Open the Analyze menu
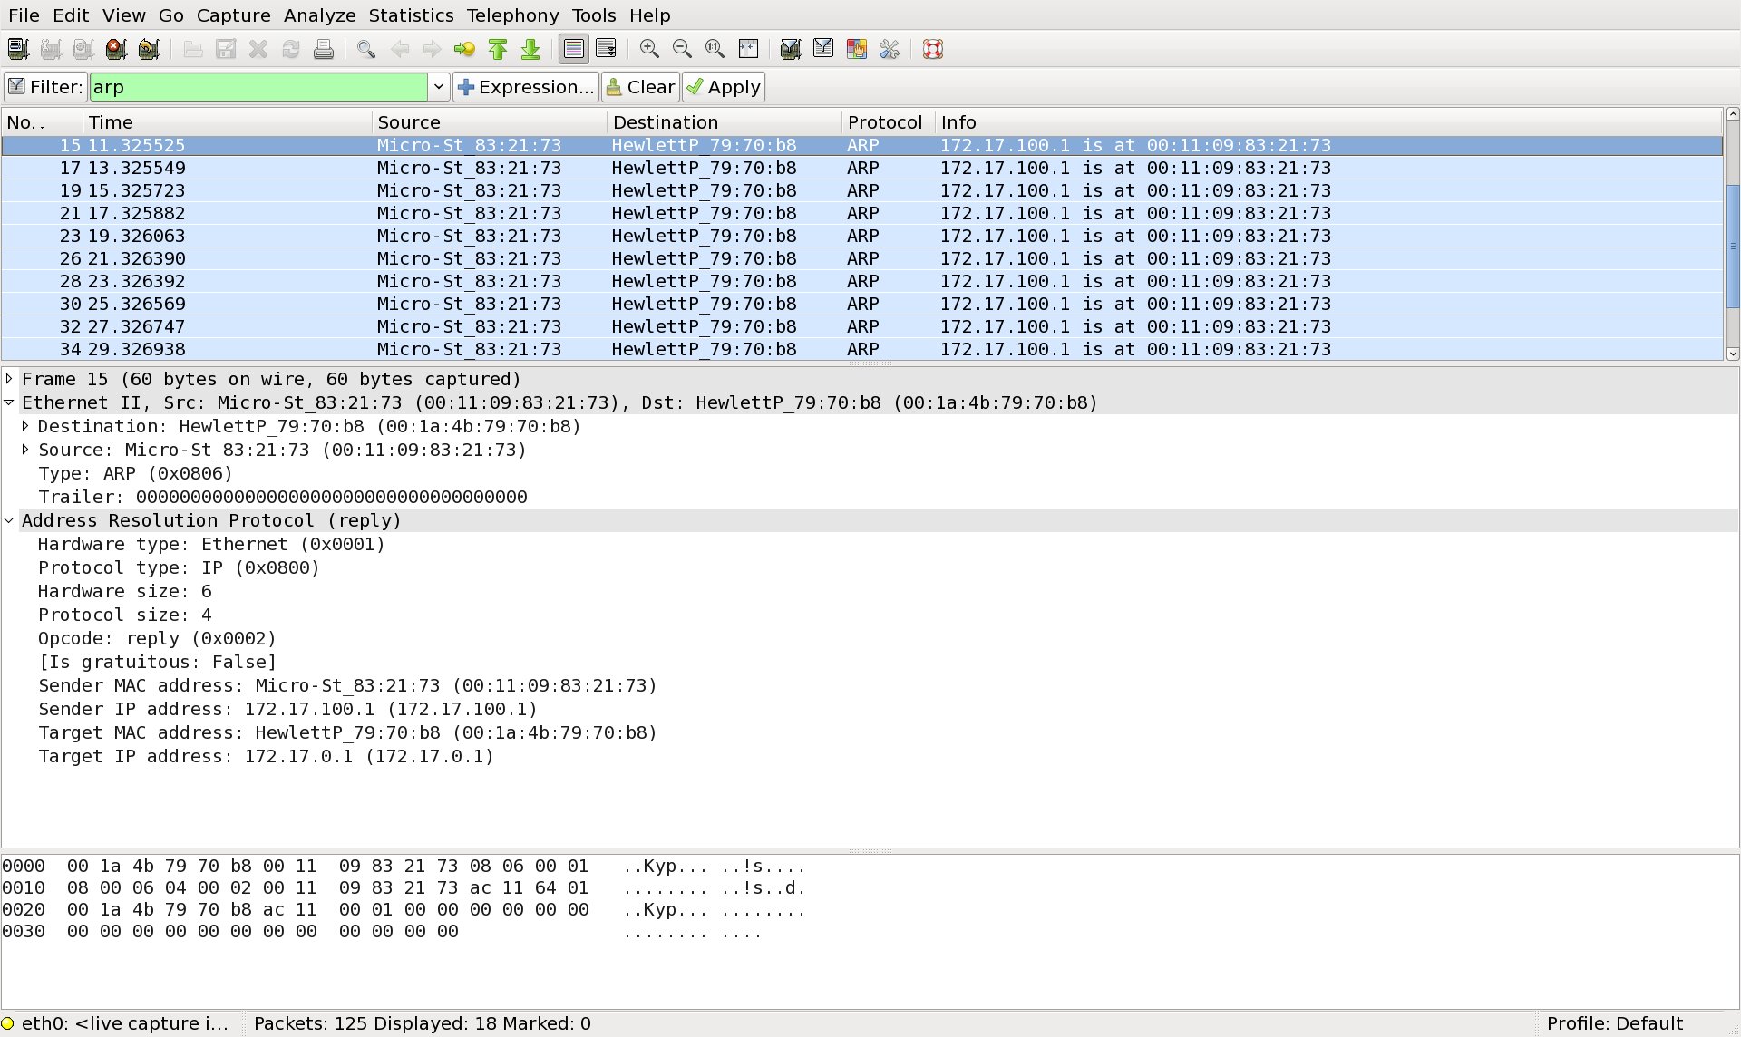The height and width of the screenshot is (1037, 1741). click(x=319, y=15)
